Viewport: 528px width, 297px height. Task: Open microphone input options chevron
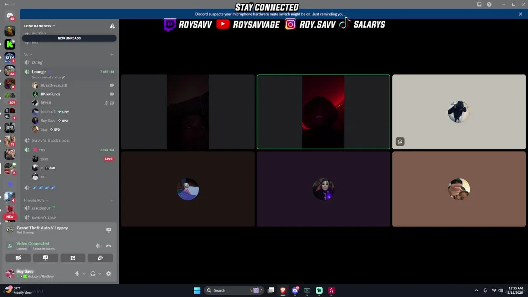click(84, 273)
